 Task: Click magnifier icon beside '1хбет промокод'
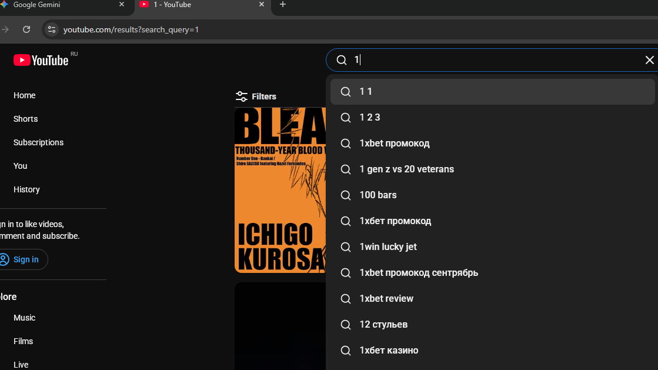[x=346, y=221]
